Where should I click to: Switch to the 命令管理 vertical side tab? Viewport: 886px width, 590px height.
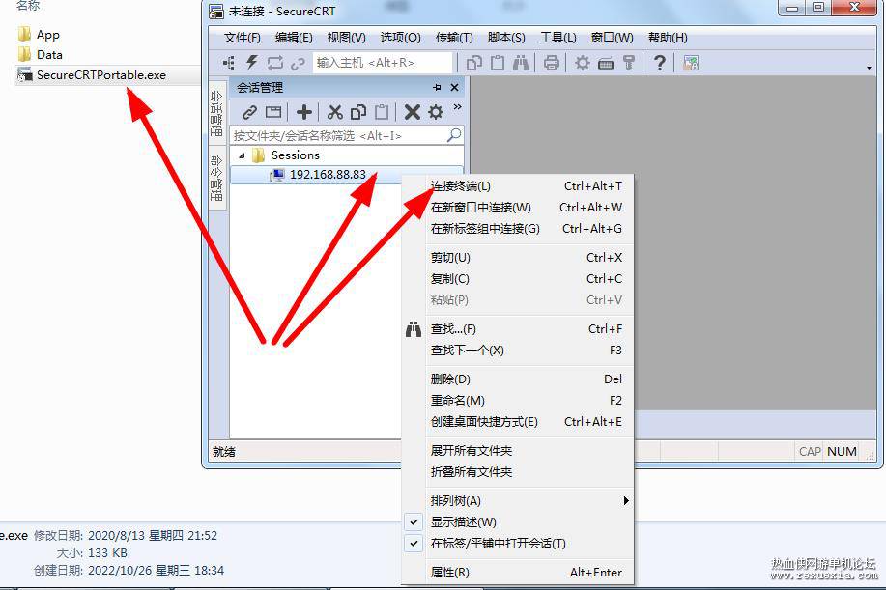click(216, 179)
